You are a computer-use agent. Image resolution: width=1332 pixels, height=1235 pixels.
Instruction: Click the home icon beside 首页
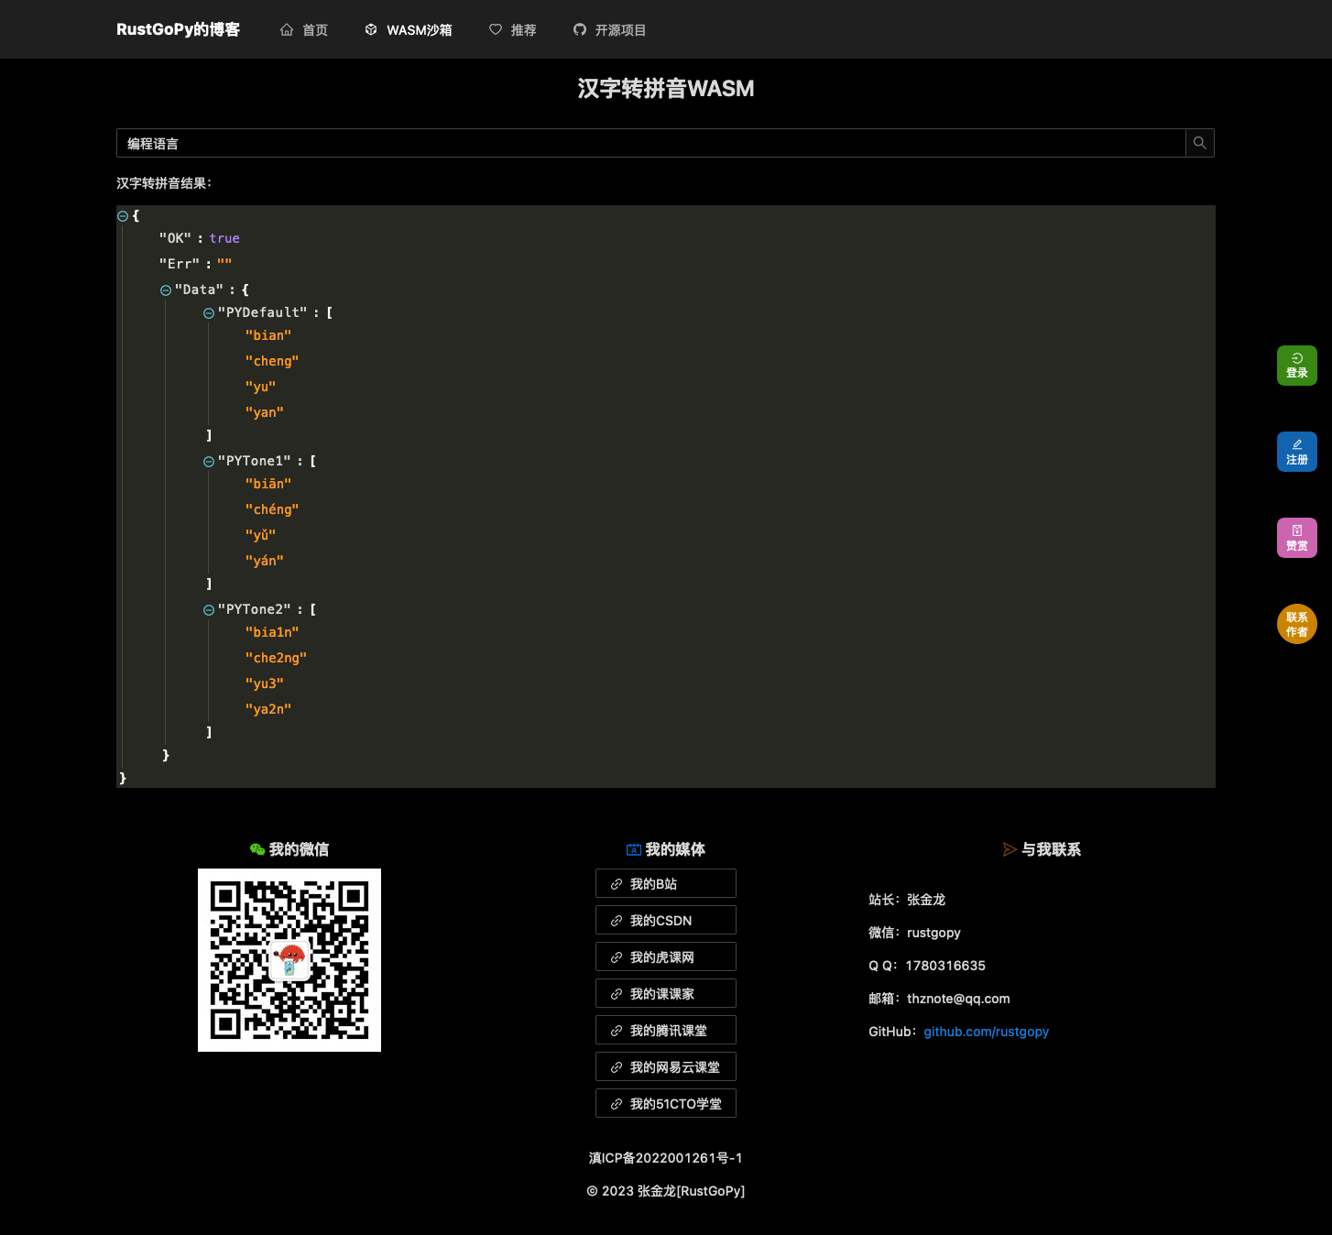[x=287, y=29]
